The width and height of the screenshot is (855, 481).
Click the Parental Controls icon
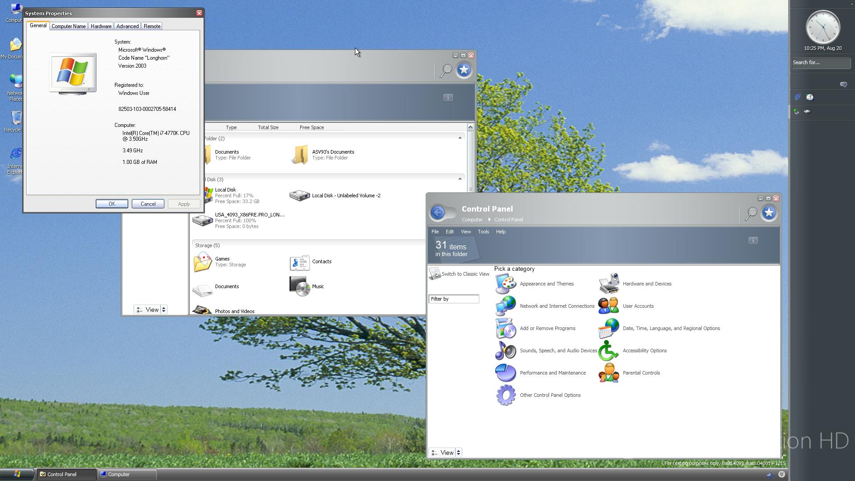pyautogui.click(x=608, y=373)
